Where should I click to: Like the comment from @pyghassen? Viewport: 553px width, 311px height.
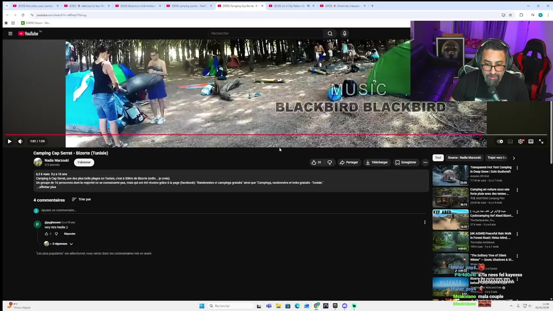click(x=47, y=234)
